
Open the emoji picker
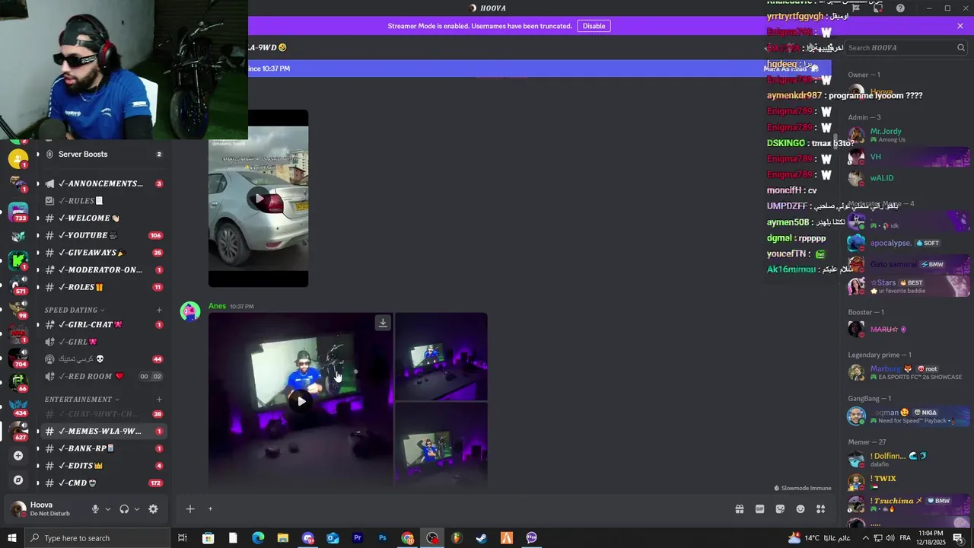801,509
